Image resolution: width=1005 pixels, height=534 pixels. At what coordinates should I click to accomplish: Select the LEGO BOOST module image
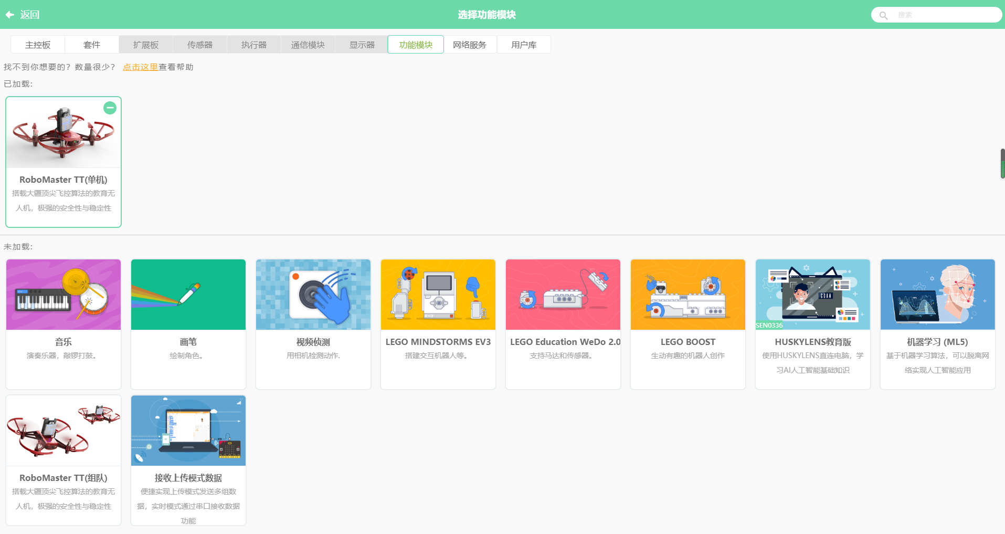point(688,295)
